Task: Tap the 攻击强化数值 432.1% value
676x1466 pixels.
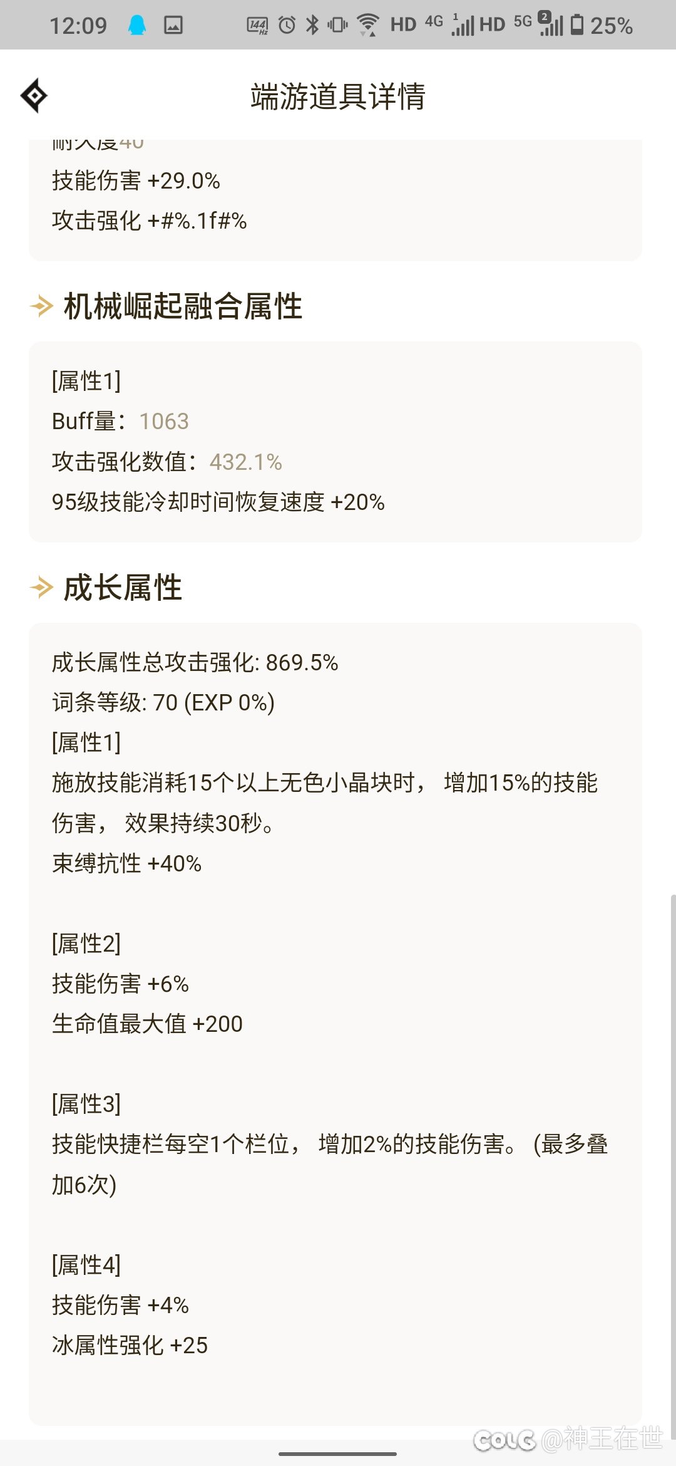Action: pyautogui.click(x=246, y=462)
